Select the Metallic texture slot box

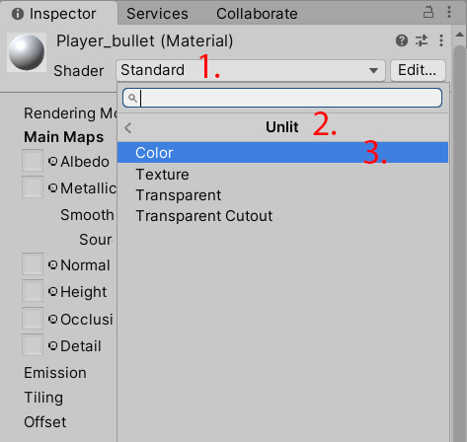click(x=33, y=186)
